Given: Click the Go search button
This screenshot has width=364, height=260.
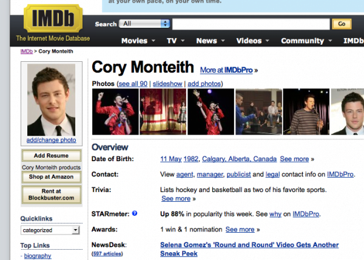Looking at the screenshot, I should [342, 24].
